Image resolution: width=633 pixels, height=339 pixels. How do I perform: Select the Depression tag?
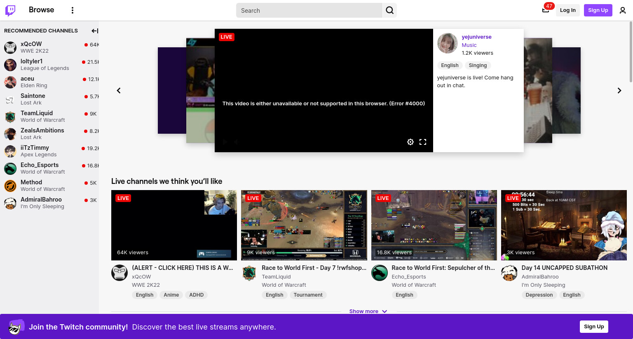(x=539, y=295)
